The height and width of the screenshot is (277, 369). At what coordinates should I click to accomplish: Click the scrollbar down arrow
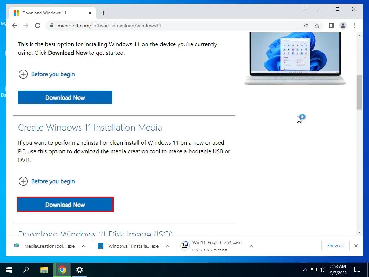(x=359, y=232)
